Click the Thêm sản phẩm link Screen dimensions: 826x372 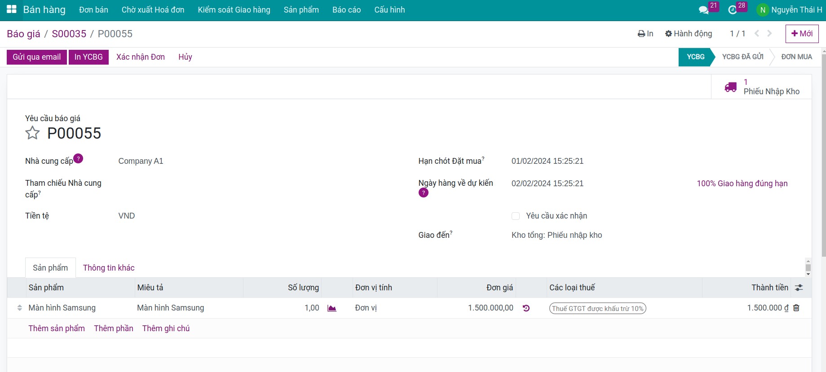point(57,328)
